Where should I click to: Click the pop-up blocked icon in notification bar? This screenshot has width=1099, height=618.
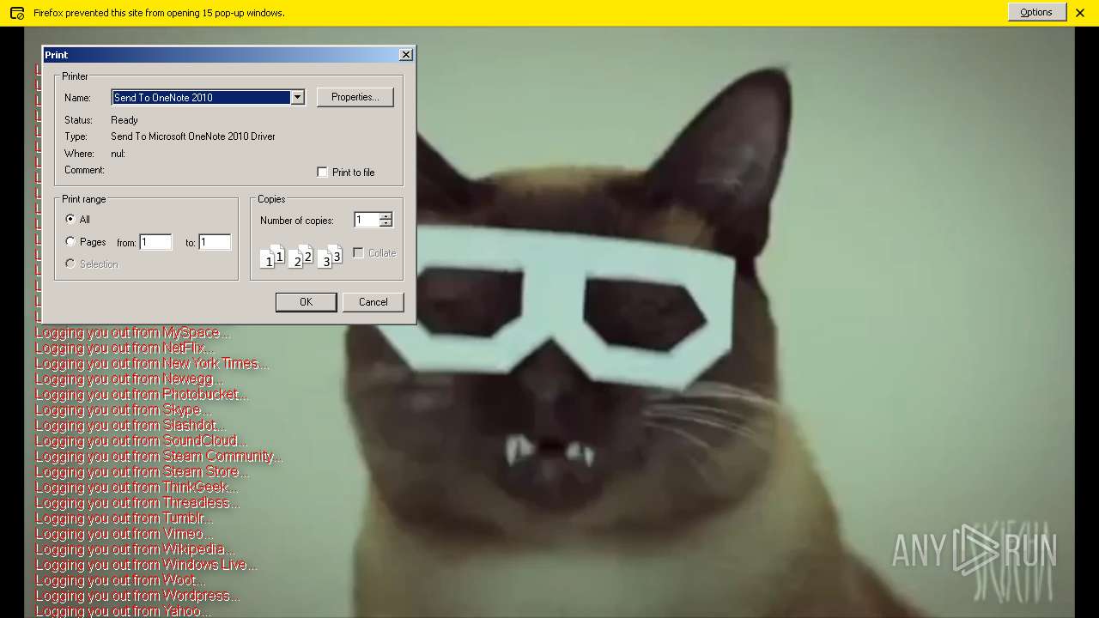16,13
